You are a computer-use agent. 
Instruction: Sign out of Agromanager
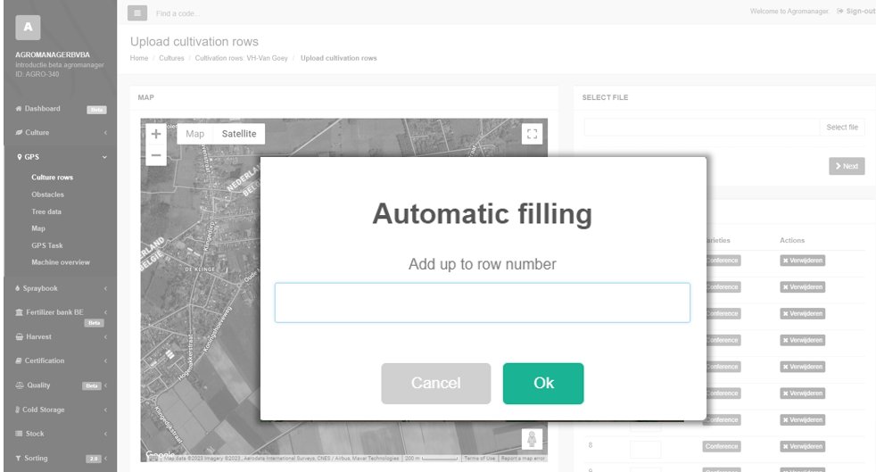(855, 12)
